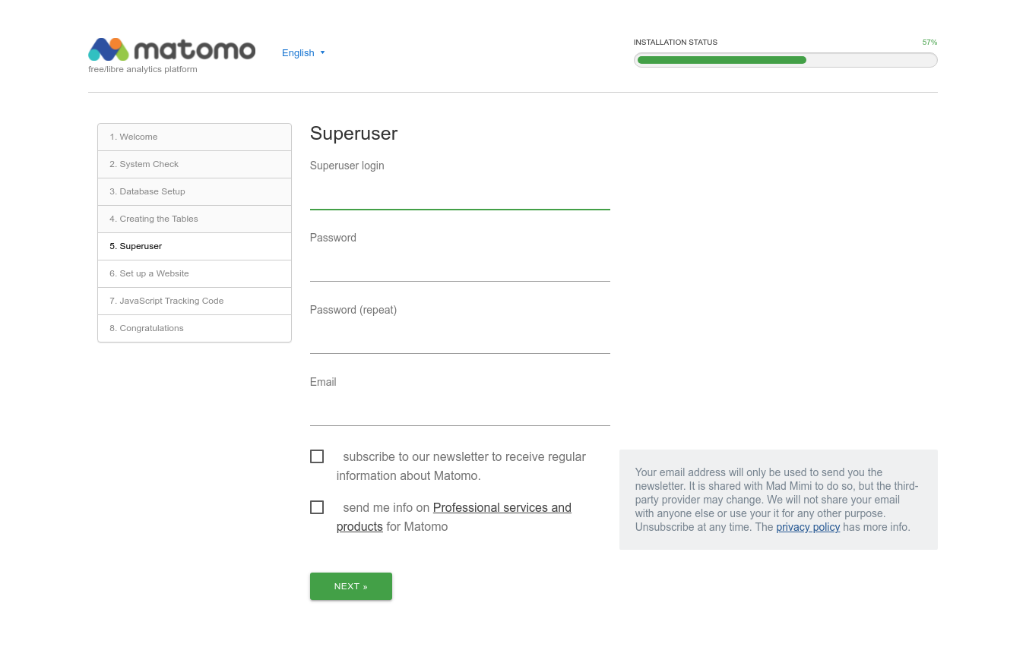Tick the Professional services info checkbox
Screen dimensions: 1026x647
pyautogui.click(x=317, y=507)
